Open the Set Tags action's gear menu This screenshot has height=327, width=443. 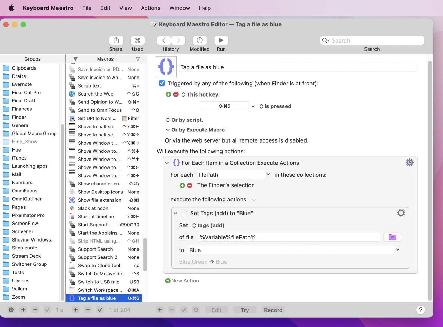coord(401,213)
